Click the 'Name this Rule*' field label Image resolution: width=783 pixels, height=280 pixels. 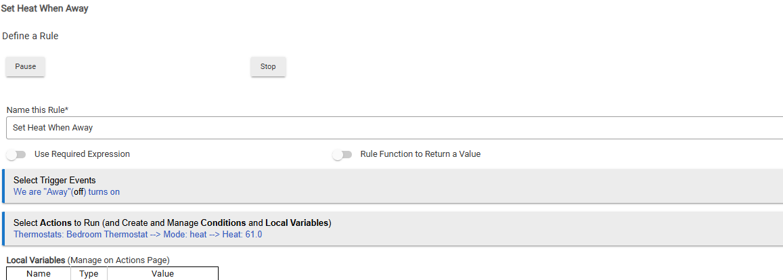click(37, 110)
